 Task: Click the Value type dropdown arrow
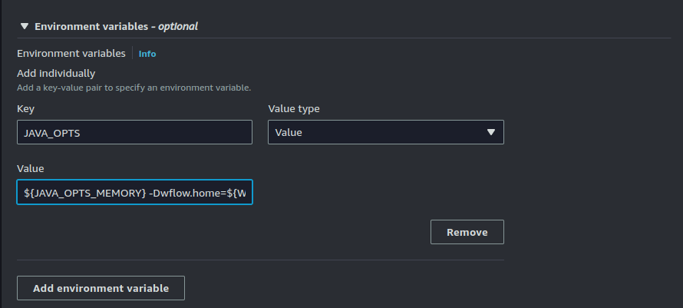[x=491, y=132]
